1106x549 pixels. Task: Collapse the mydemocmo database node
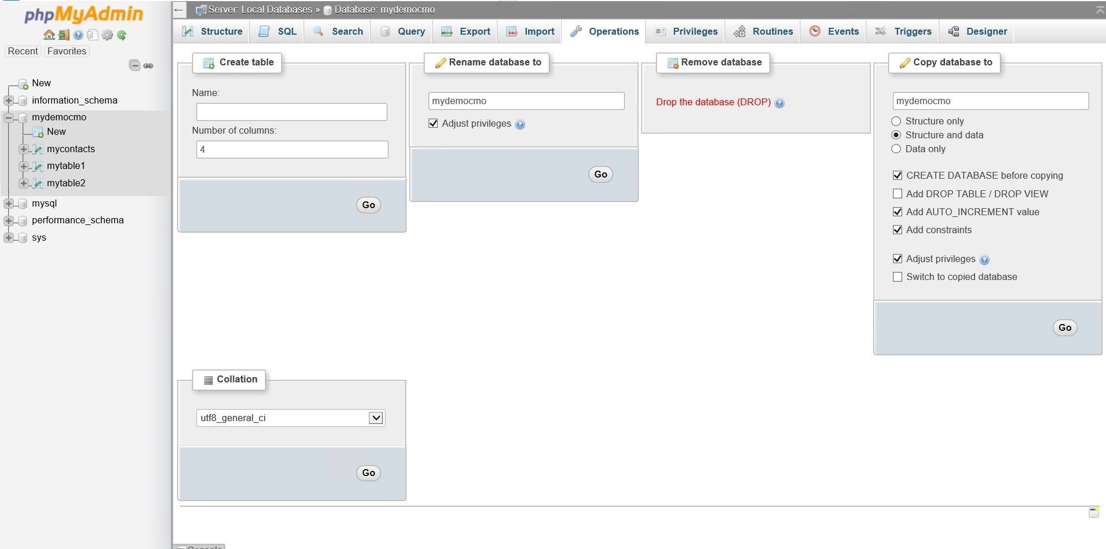(x=8, y=117)
